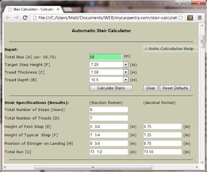Image resolution: width=207 pixels, height=172 pixels.
Task: Click the yellow extension icon in toolbar
Action: (190, 18)
